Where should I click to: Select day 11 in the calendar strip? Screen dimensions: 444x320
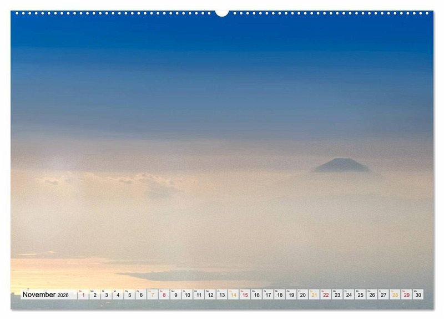tap(199, 294)
